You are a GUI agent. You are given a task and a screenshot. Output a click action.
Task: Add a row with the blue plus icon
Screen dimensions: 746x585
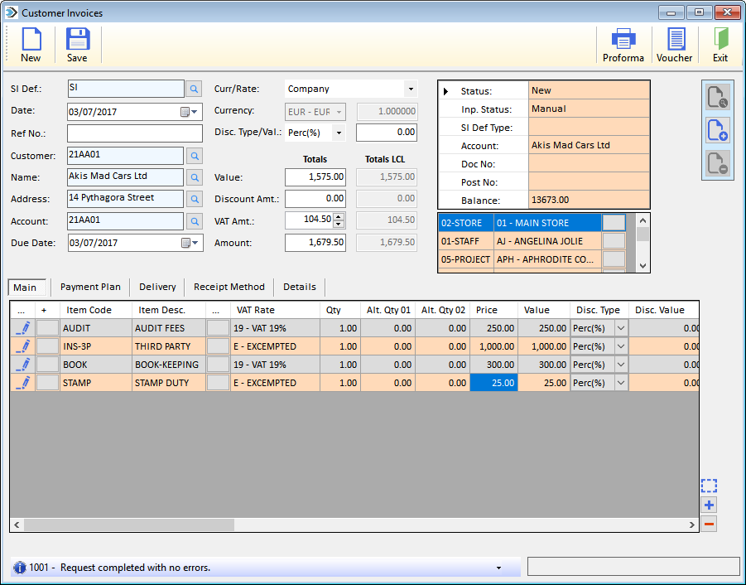(709, 505)
